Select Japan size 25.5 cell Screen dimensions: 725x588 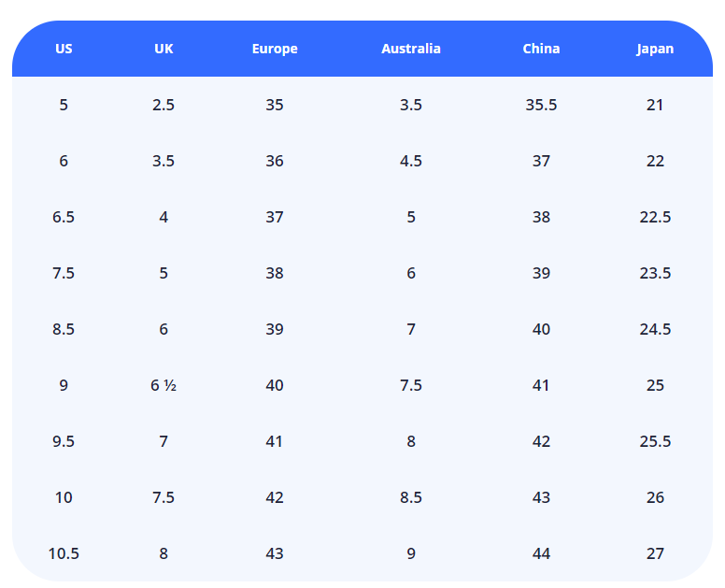[x=655, y=441]
